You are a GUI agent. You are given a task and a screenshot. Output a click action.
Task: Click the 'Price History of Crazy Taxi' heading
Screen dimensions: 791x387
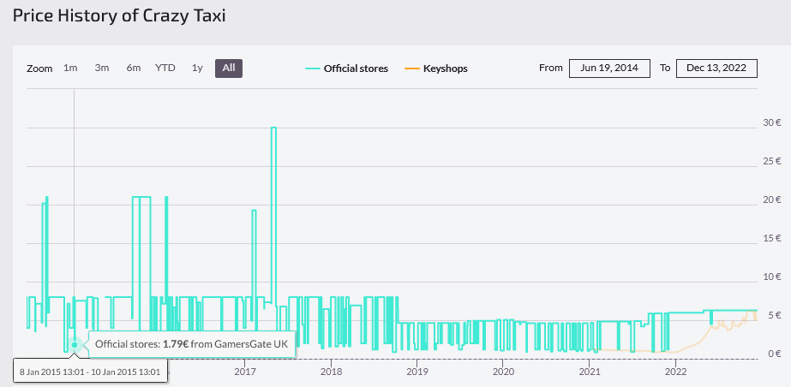coord(119,15)
